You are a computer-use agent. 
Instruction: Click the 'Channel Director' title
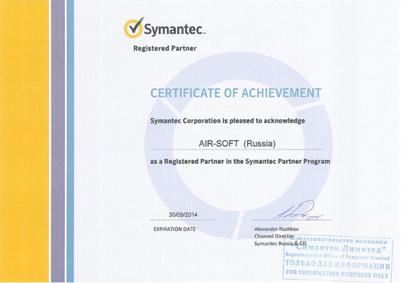274,236
